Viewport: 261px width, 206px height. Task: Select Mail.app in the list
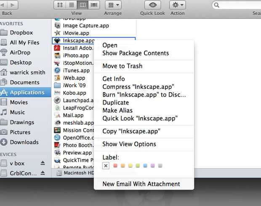73,115
